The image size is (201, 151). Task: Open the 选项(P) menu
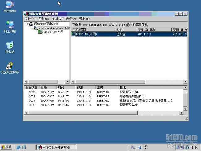click(x=71, y=19)
